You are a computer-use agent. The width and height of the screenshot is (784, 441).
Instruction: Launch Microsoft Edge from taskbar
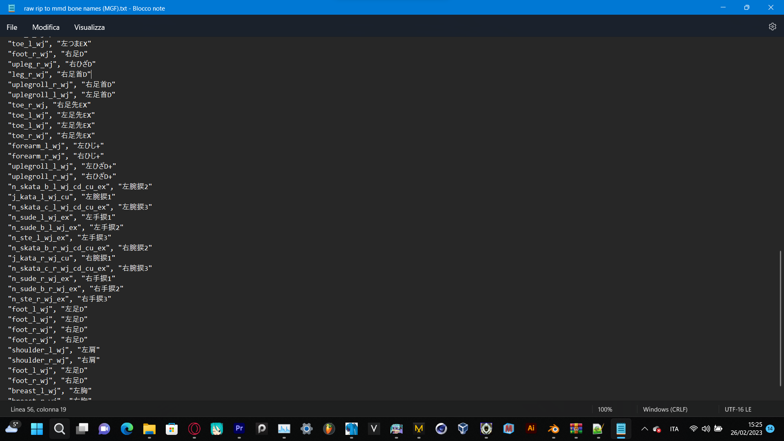pyautogui.click(x=127, y=429)
